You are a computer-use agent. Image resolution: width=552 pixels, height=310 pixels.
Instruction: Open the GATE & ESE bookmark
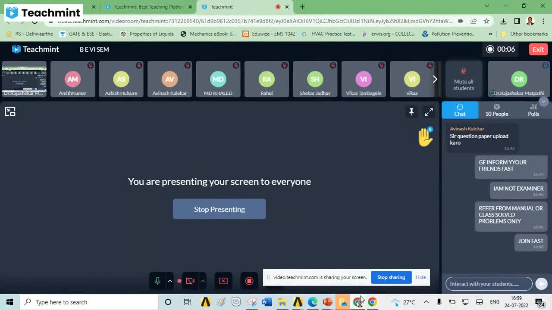(87, 34)
